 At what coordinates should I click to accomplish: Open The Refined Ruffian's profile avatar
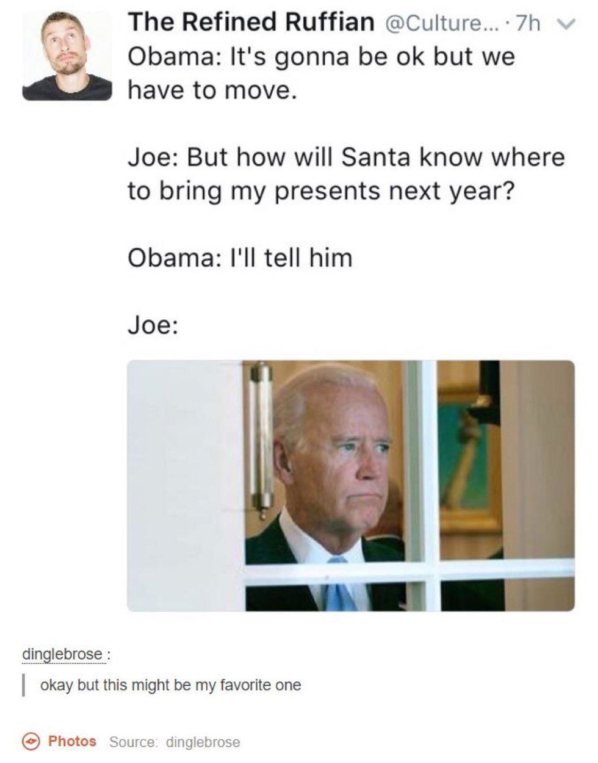67,56
